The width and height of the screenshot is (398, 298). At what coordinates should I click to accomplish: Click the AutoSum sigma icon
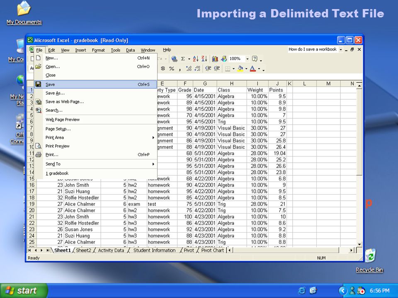click(183, 59)
